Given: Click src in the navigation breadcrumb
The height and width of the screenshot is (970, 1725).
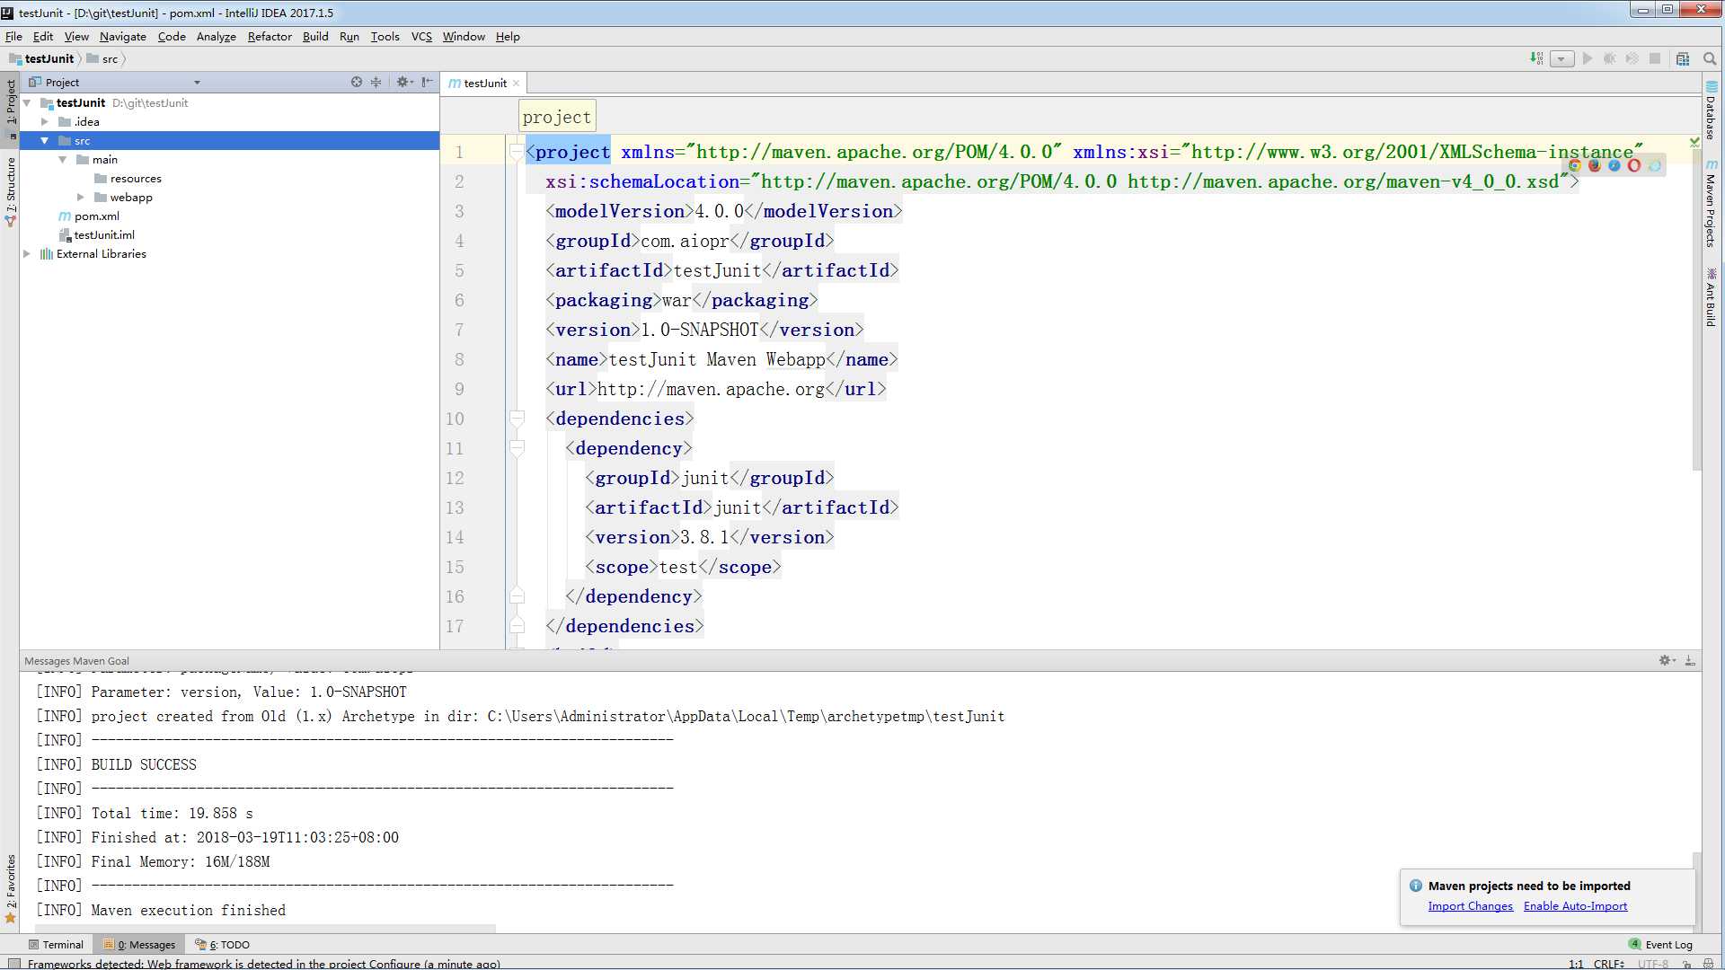Looking at the screenshot, I should pos(102,58).
